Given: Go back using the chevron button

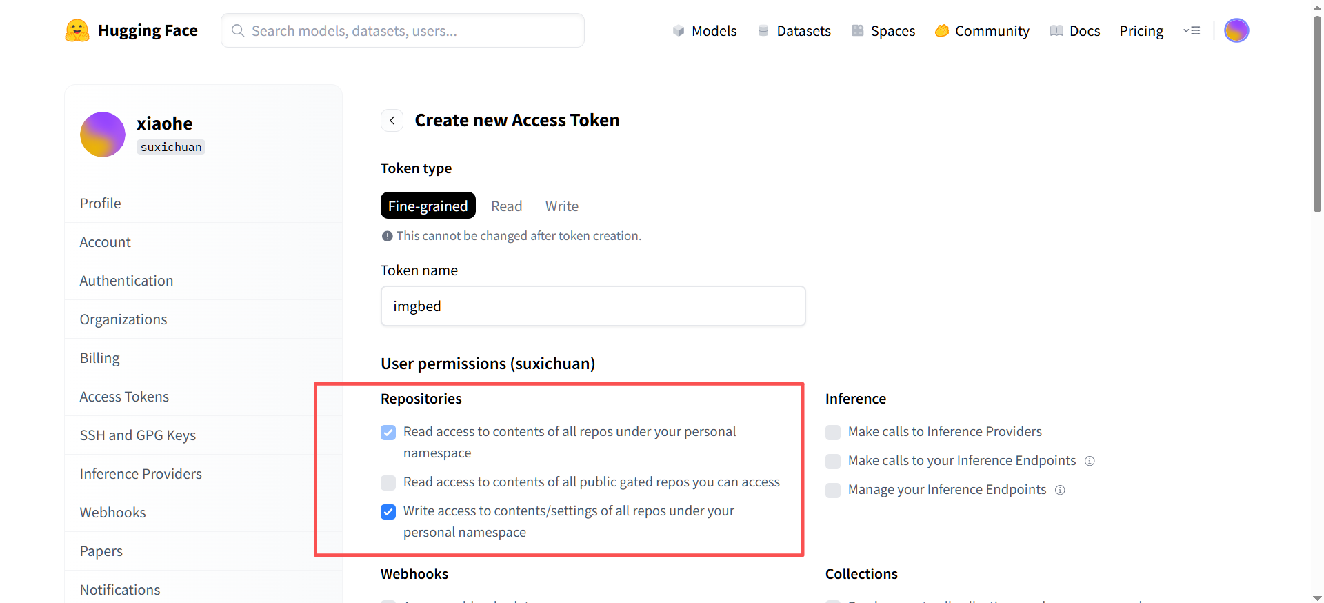Looking at the screenshot, I should (392, 120).
